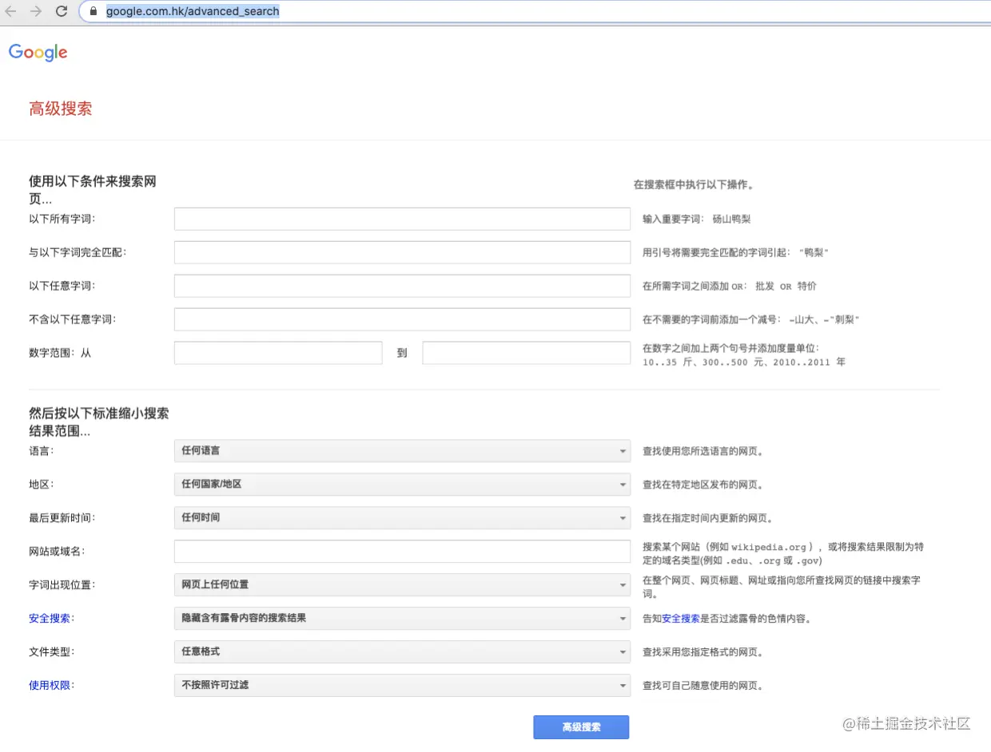Click the '字词出现位置:' field label
This screenshot has height=752, width=991.
coord(62,584)
